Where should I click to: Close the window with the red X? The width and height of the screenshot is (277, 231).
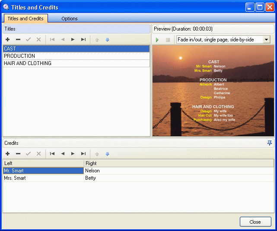270,7
